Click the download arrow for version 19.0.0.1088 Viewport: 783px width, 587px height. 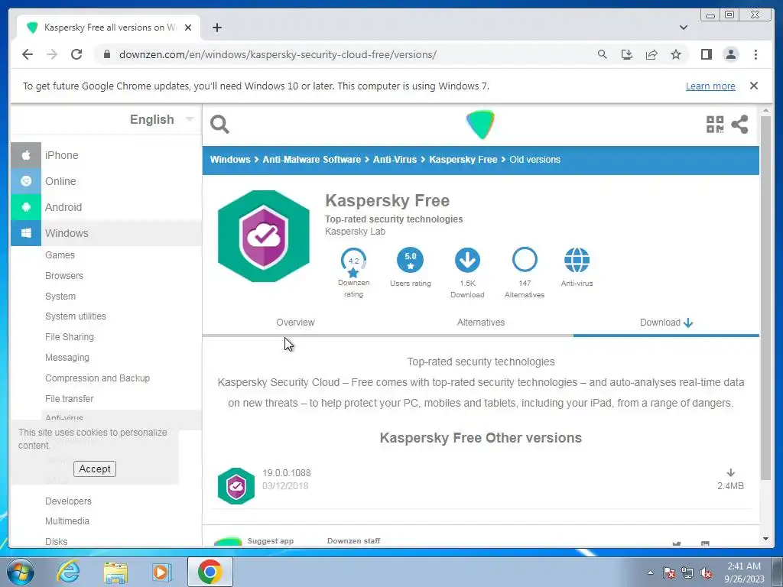[x=730, y=472]
